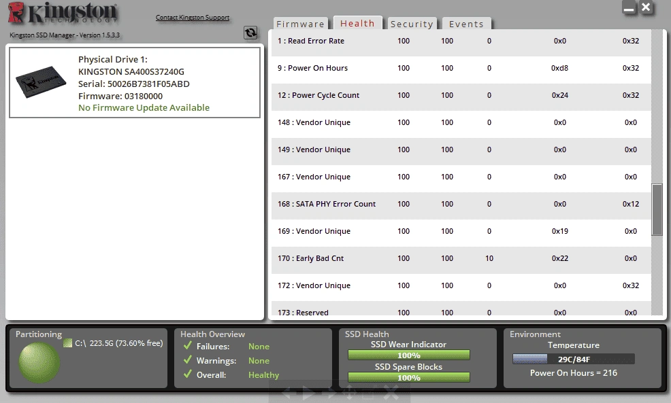671x403 pixels.
Task: Click the SMART attributes scrollbar thumb
Action: pyautogui.click(x=657, y=210)
